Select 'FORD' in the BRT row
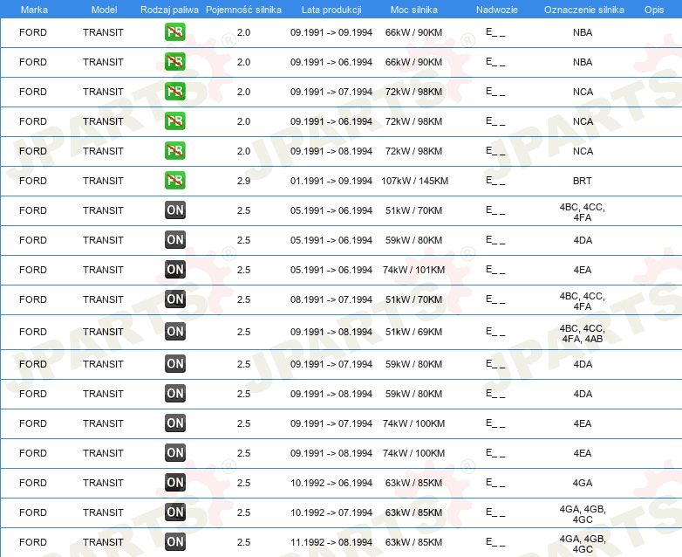The width and height of the screenshot is (682, 557). (33, 181)
